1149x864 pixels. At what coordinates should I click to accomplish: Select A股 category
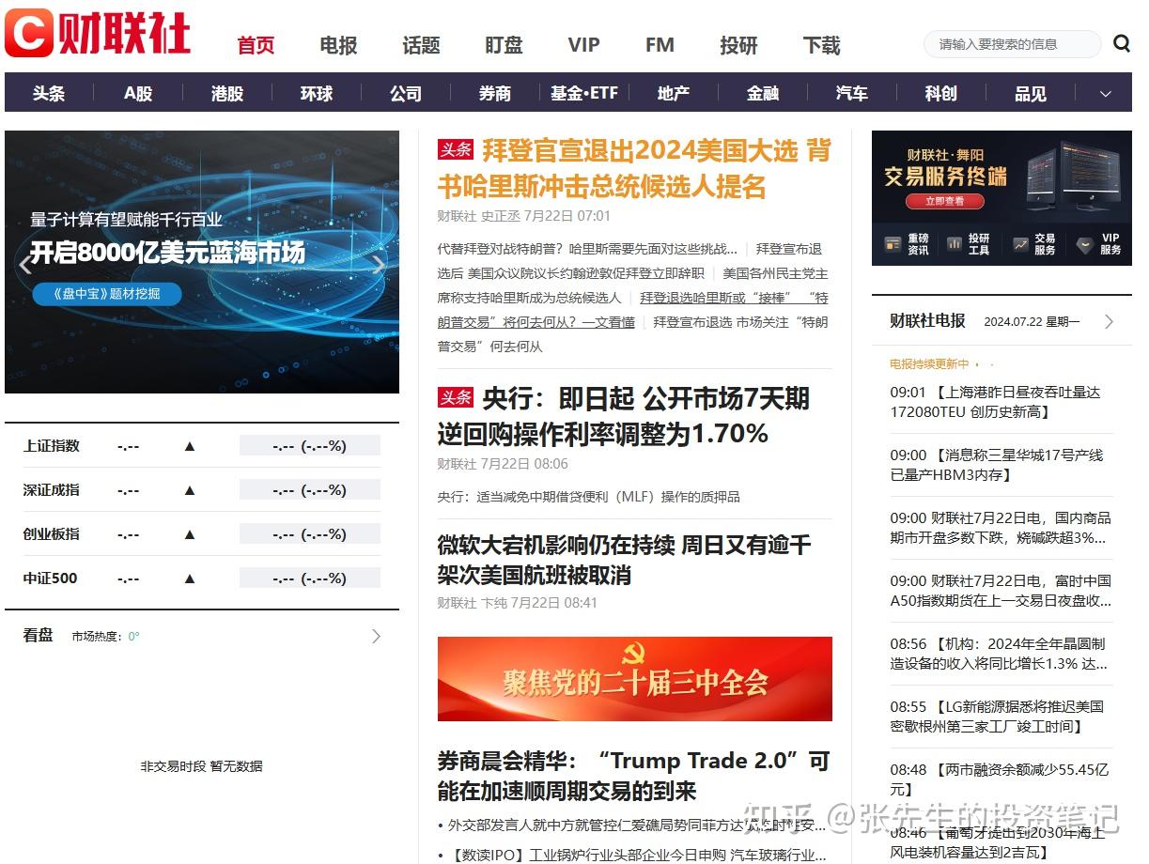coord(138,93)
